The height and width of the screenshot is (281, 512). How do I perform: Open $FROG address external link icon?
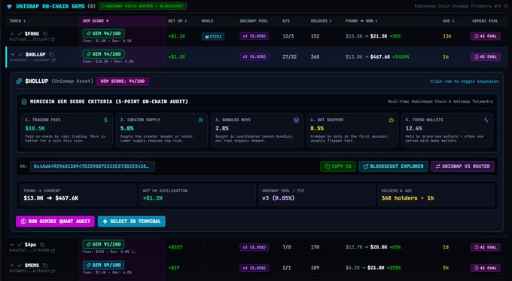53,39
